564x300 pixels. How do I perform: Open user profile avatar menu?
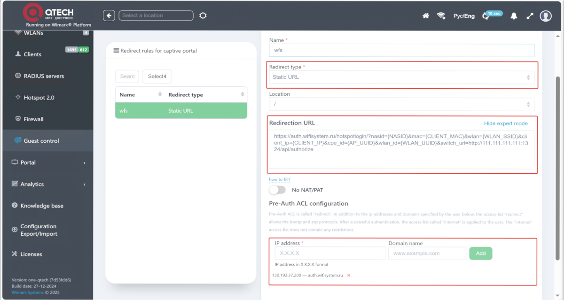click(x=546, y=16)
